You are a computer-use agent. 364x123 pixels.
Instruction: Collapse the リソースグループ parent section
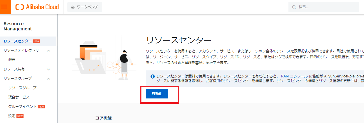tap(49, 79)
